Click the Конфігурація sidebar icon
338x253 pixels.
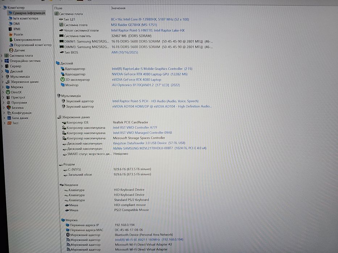click(x=9, y=113)
